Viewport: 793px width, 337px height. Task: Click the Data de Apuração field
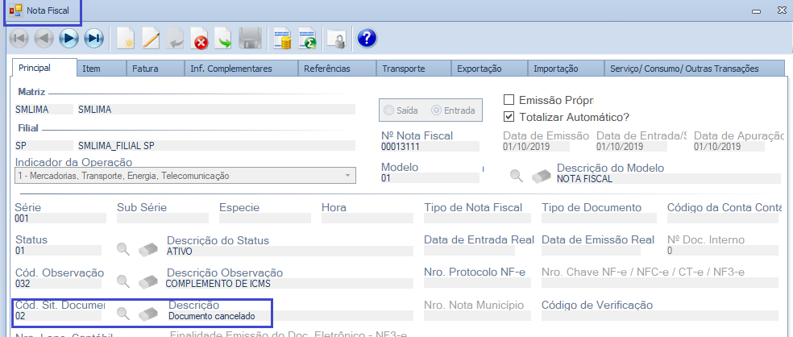[x=729, y=147]
